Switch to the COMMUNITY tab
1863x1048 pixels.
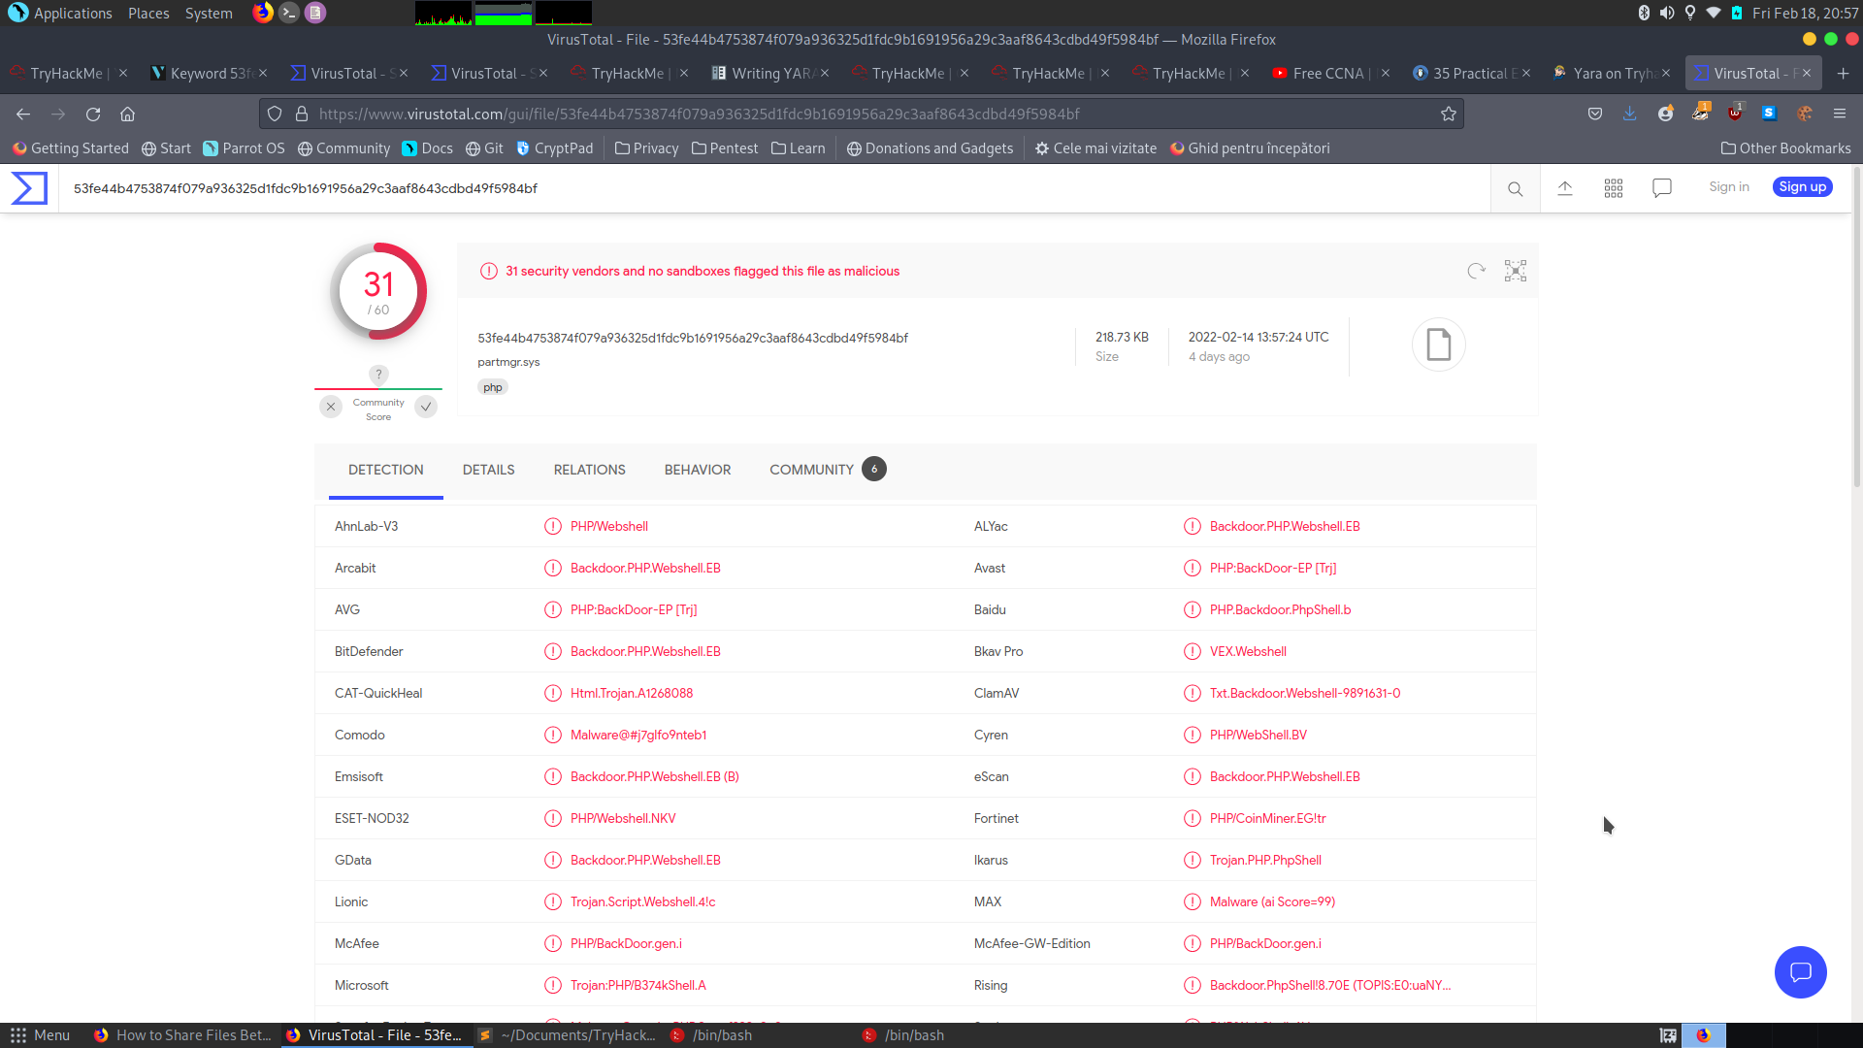tap(811, 470)
